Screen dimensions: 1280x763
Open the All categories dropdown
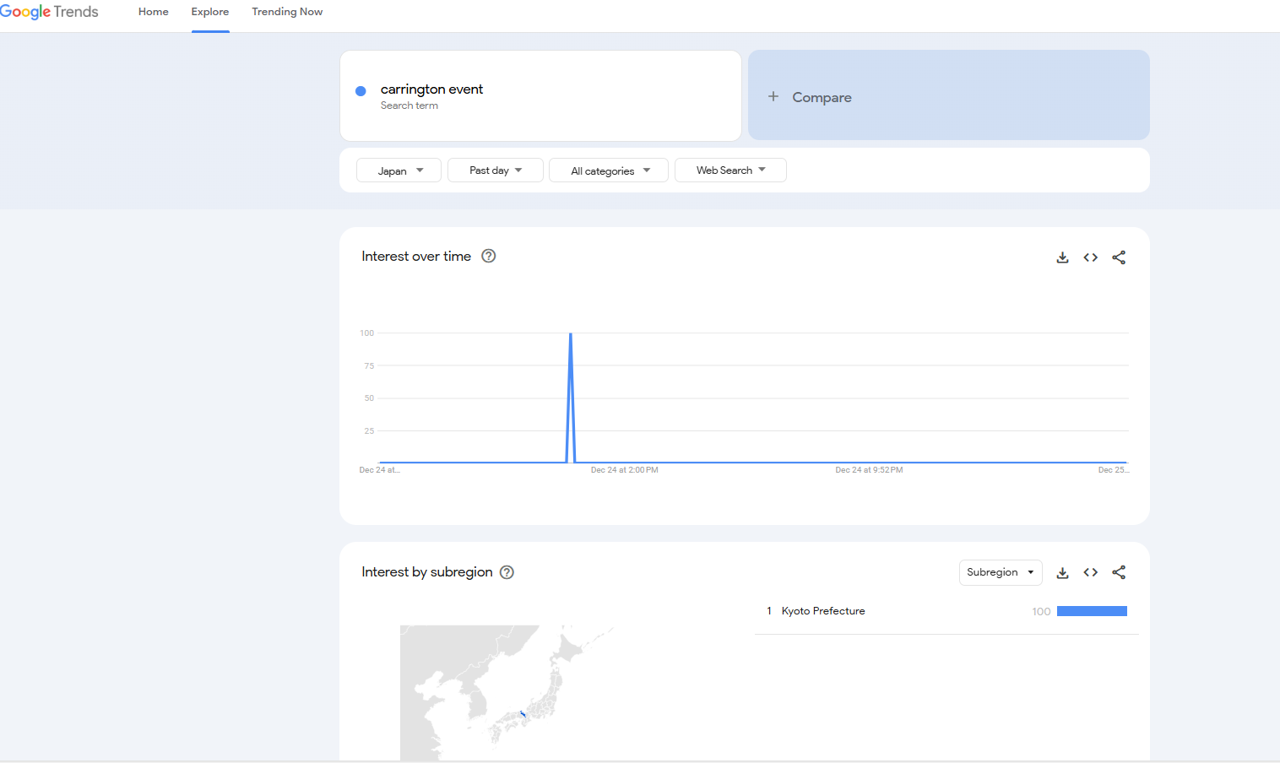click(x=609, y=170)
